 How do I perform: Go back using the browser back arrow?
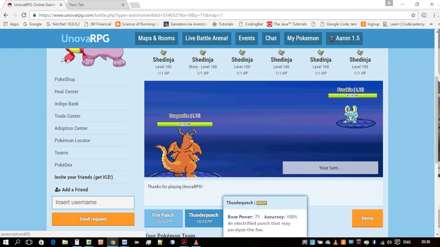coord(5,15)
